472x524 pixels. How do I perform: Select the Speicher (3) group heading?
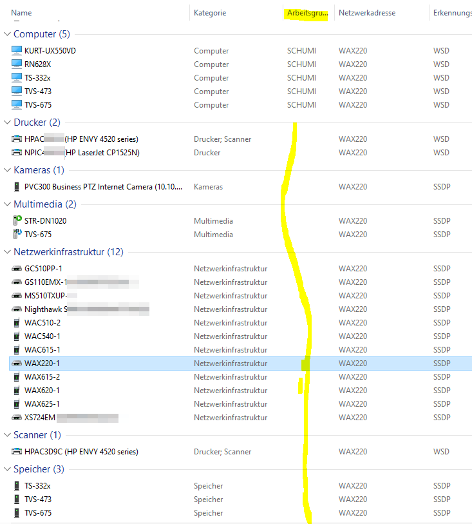[39, 469]
